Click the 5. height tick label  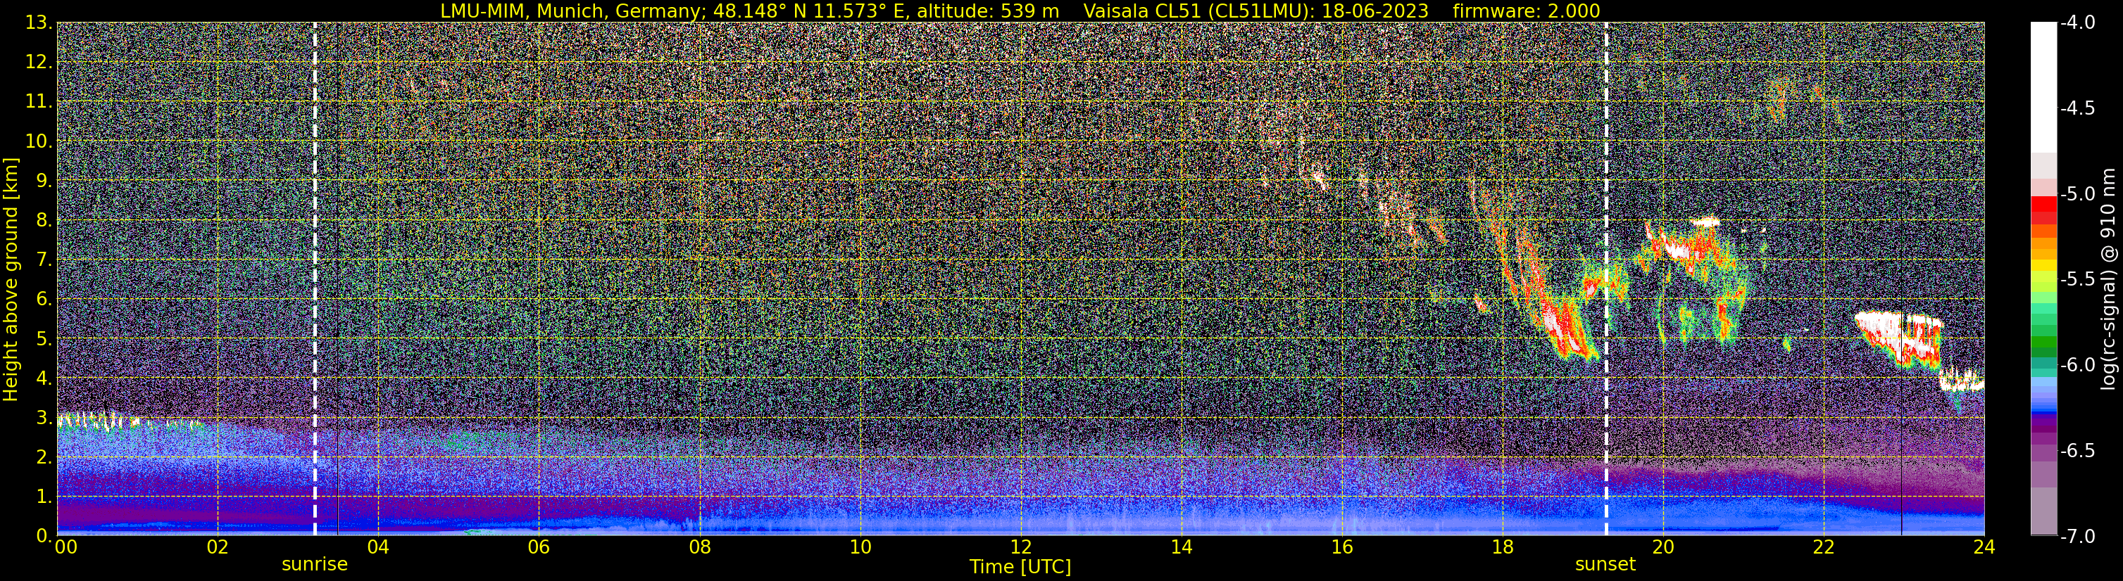[x=44, y=339]
